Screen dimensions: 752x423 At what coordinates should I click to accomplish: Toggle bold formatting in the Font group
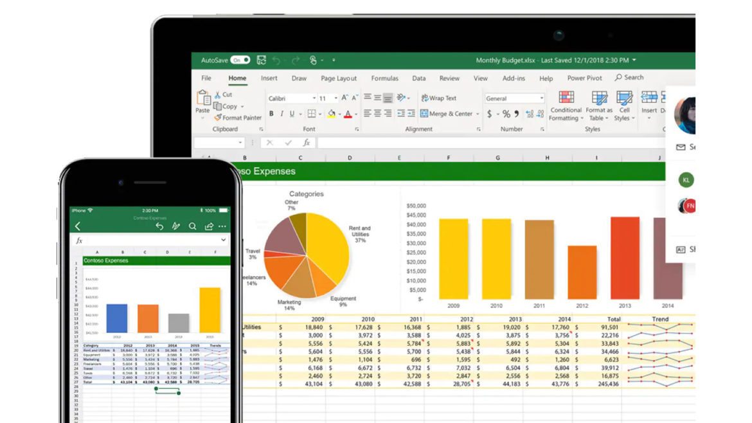click(271, 114)
